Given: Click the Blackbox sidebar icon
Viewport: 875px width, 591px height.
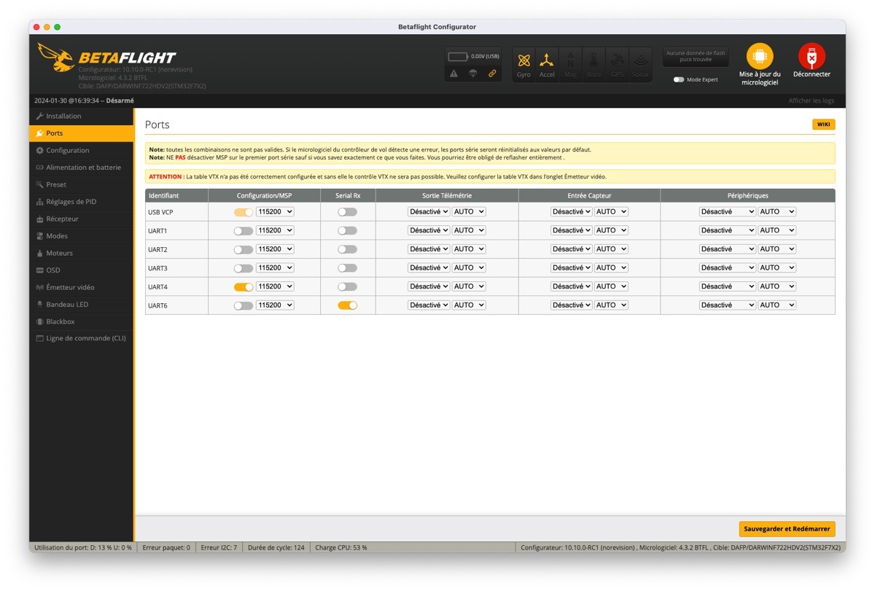Looking at the screenshot, I should pyautogui.click(x=40, y=321).
